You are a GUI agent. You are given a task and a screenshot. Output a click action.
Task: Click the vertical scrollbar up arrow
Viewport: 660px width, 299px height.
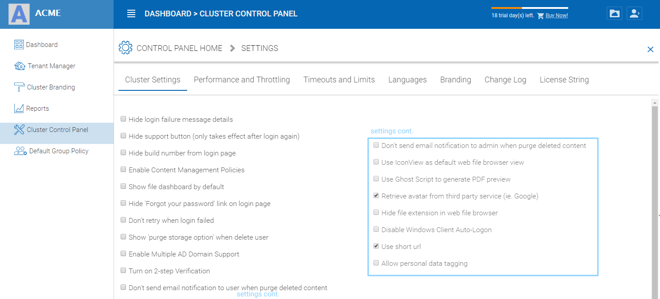click(x=655, y=102)
